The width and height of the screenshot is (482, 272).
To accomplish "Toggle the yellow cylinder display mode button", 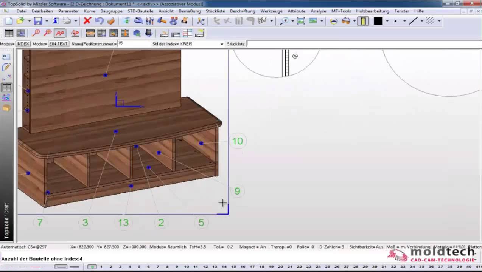I will pos(363,21).
